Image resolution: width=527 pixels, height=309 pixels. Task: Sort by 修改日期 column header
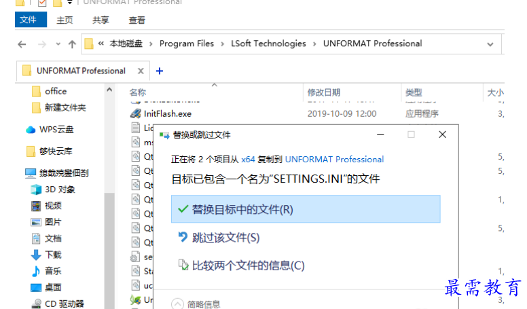(324, 92)
